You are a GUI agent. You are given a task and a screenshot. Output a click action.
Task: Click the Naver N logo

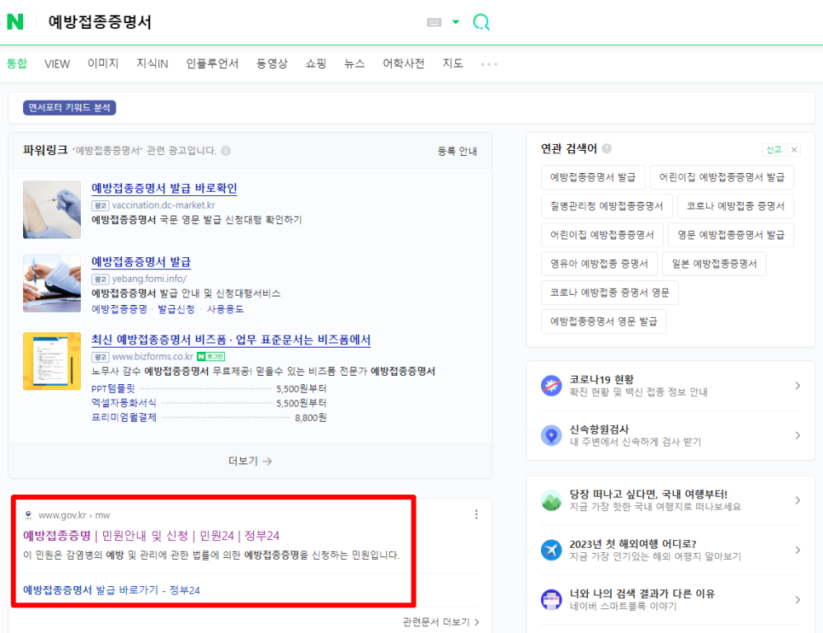15,21
